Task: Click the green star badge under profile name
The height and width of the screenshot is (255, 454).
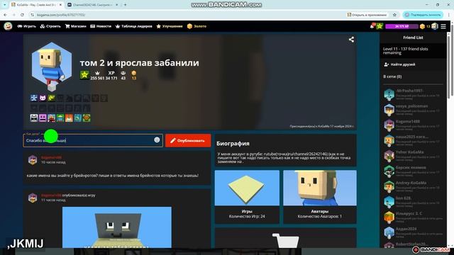Action: (x=84, y=74)
